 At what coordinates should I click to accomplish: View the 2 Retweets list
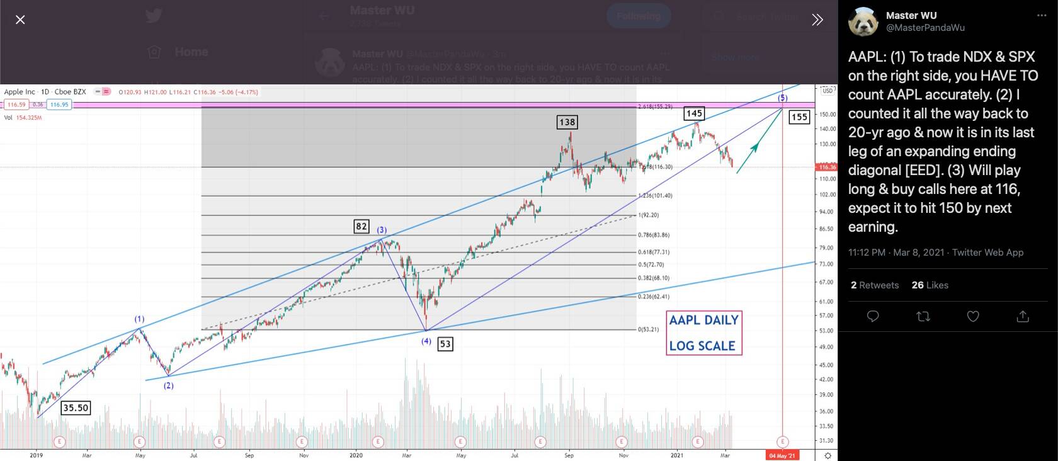click(x=875, y=285)
